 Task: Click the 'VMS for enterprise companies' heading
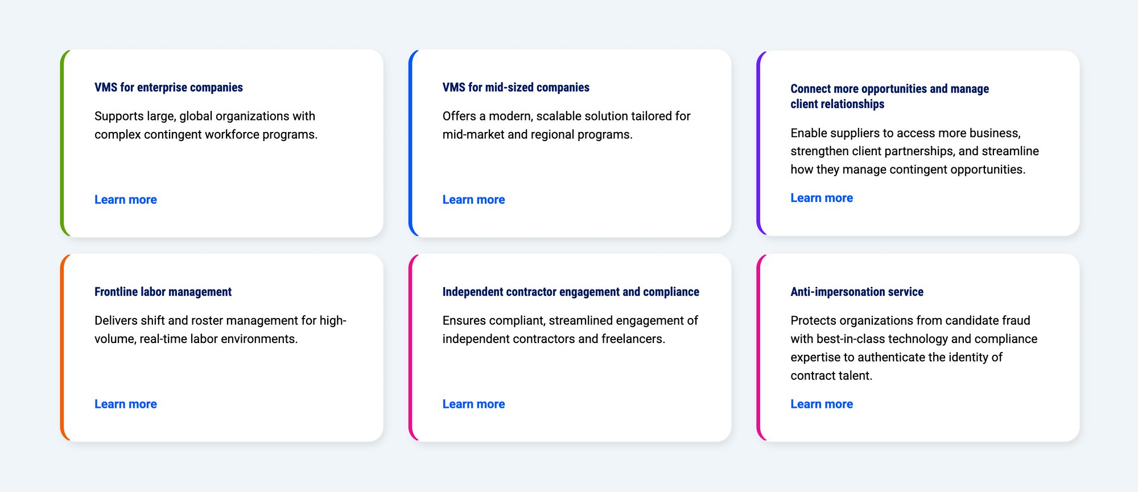(x=168, y=88)
